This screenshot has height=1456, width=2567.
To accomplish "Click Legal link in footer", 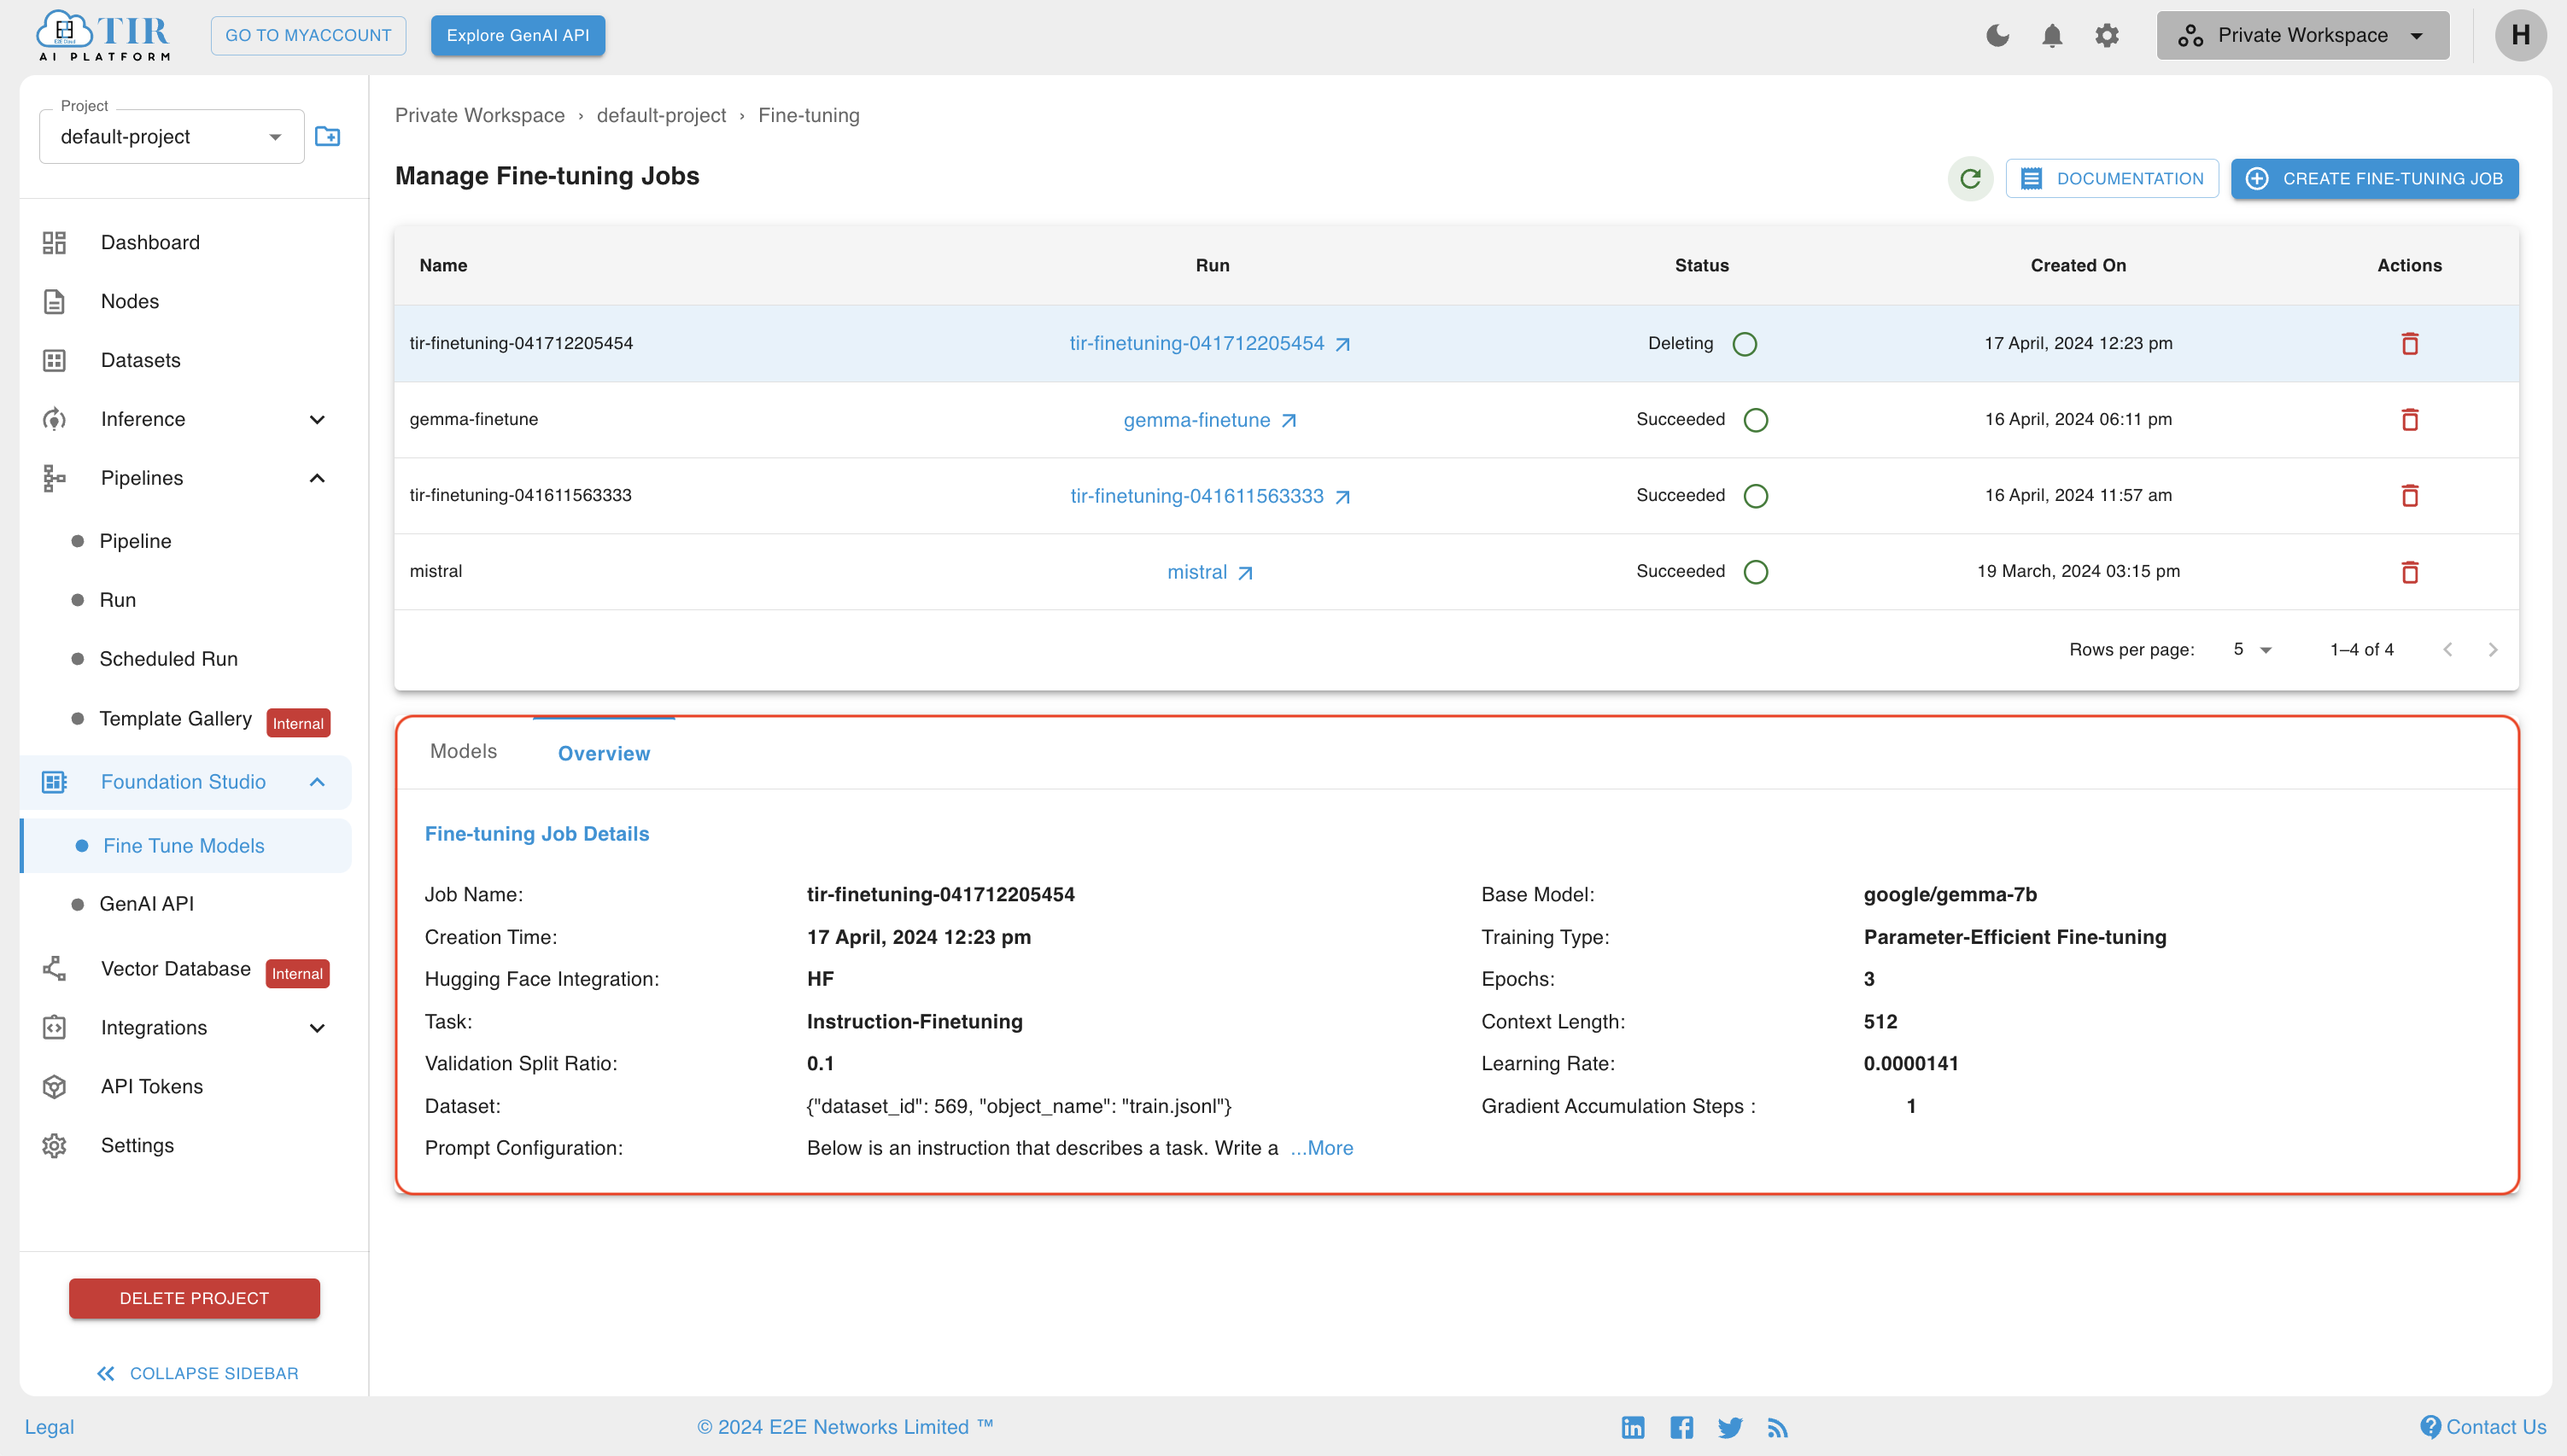I will click(49, 1428).
